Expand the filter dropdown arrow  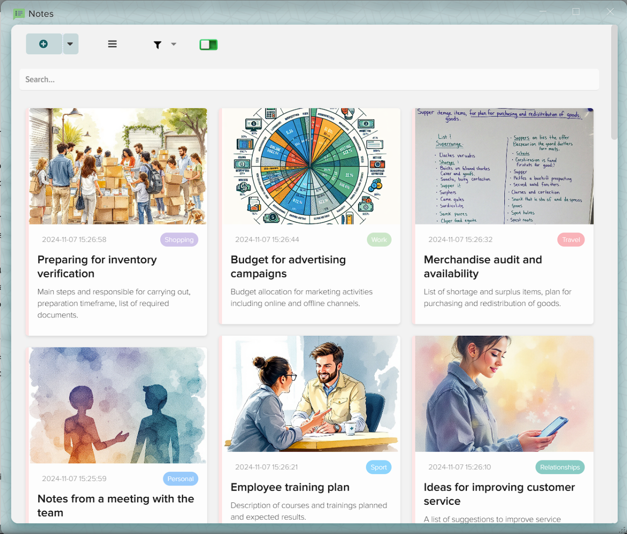coord(174,44)
